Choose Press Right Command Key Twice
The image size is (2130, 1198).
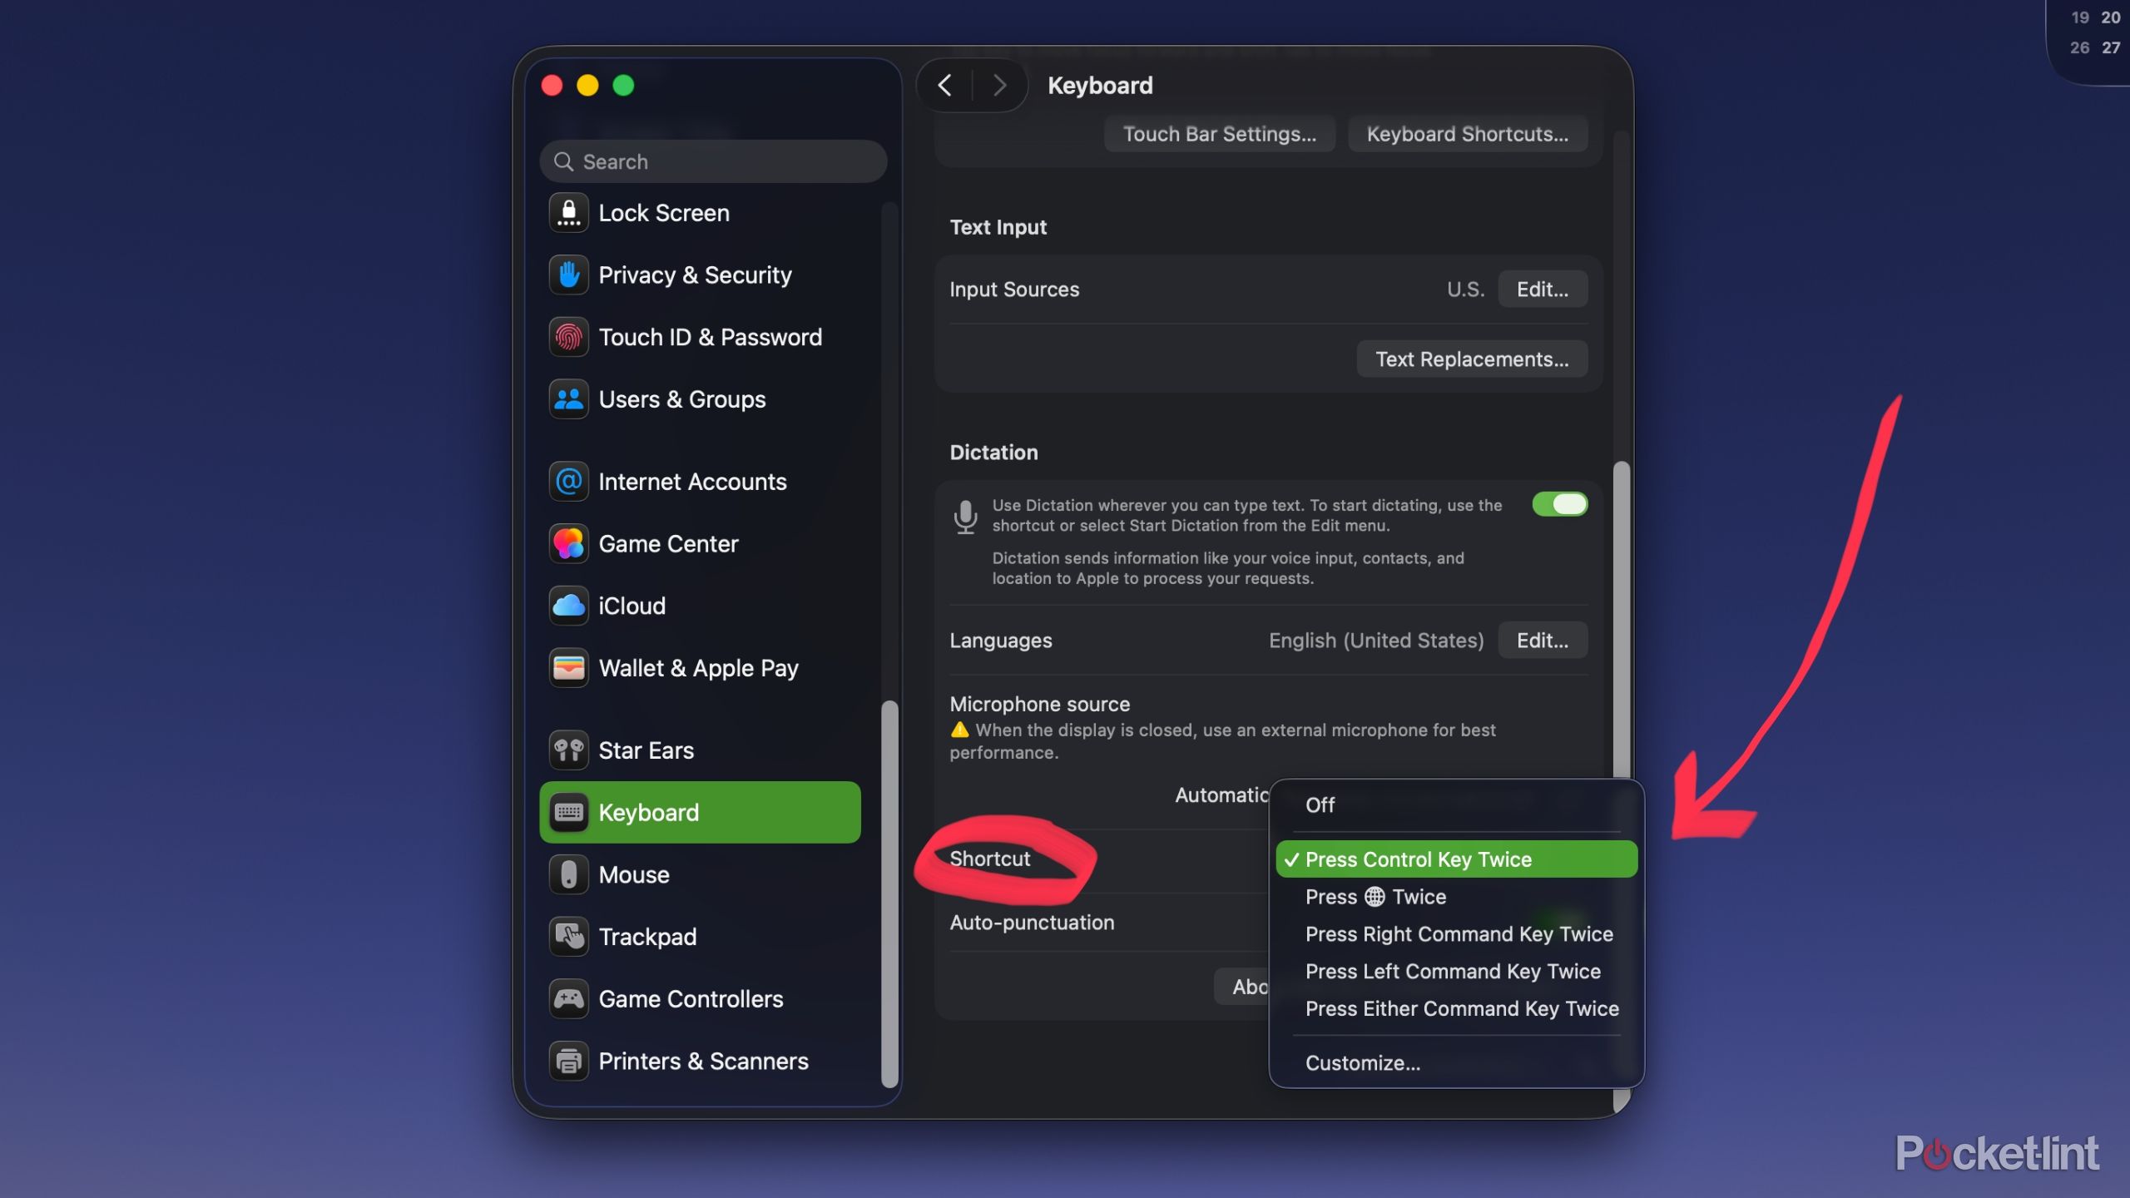point(1456,934)
